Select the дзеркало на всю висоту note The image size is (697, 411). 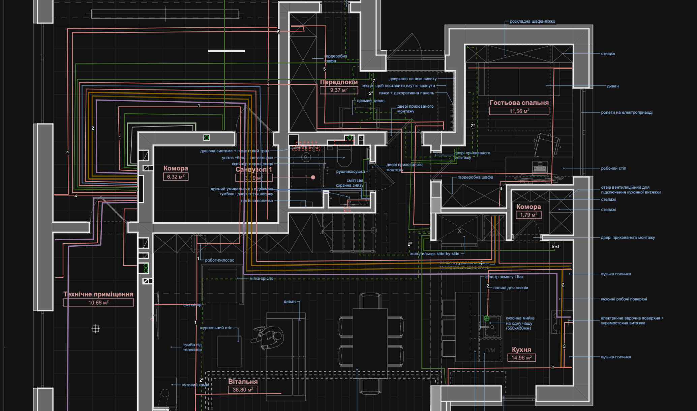[x=413, y=79]
